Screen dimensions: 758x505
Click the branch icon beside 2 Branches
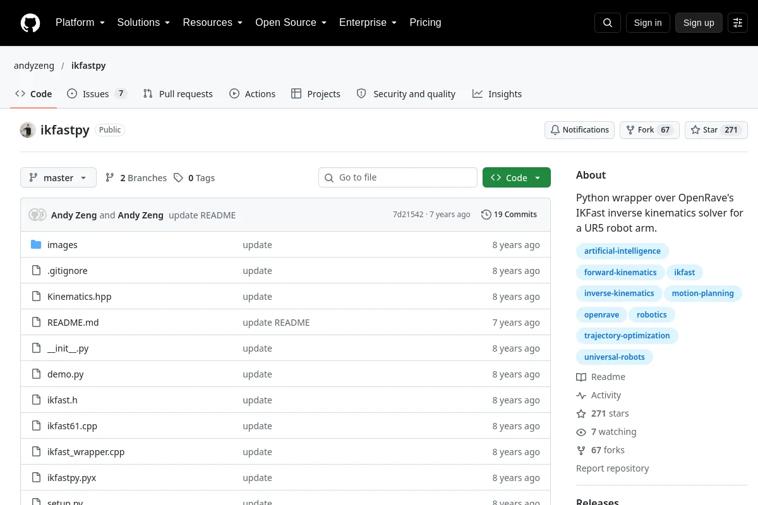pyautogui.click(x=110, y=178)
